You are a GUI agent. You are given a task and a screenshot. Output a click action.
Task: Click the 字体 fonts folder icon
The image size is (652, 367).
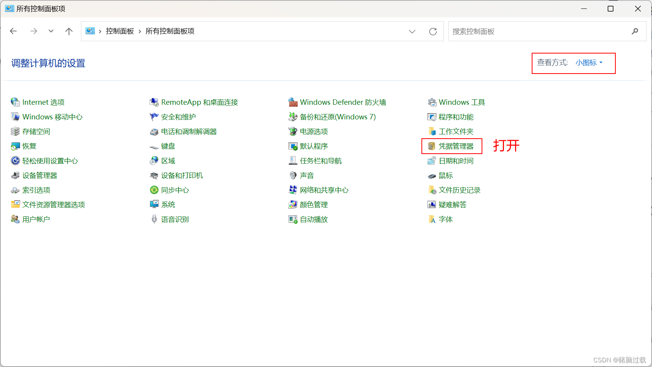point(431,219)
